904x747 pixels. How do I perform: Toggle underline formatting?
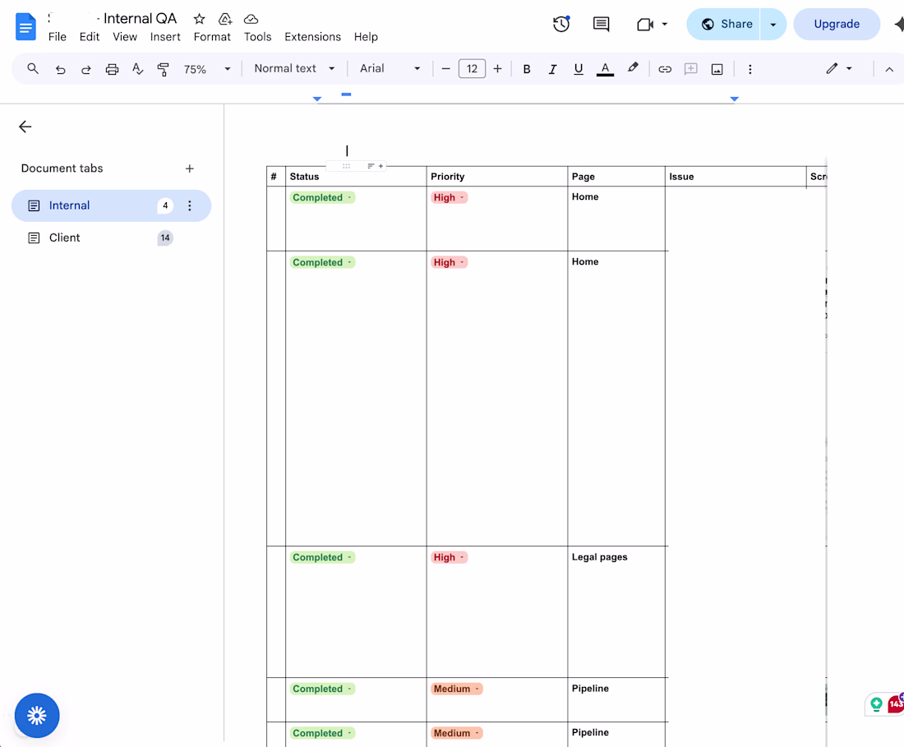(579, 69)
